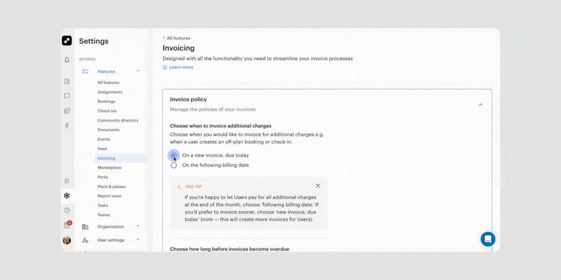Open the chat messages icon in sidebar
The image size is (561, 280).
tap(66, 96)
